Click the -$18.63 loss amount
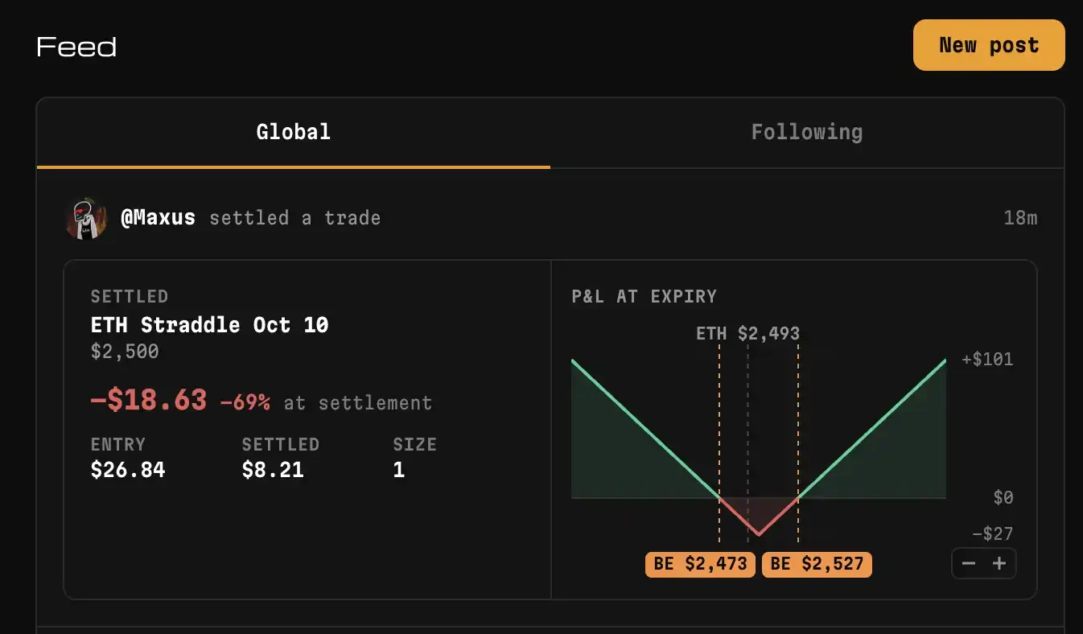Viewport: 1083px width, 634px height. pyautogui.click(x=149, y=400)
